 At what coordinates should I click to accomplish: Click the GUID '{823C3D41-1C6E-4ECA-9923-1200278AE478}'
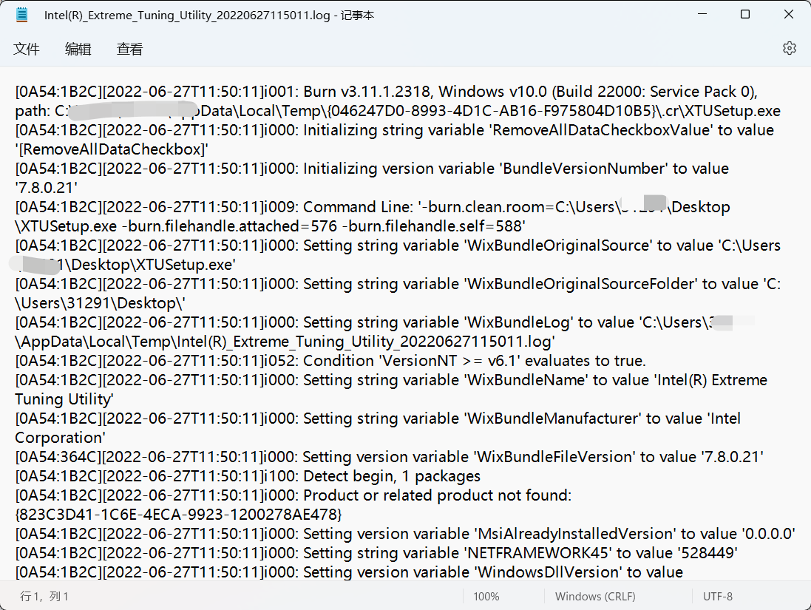click(178, 514)
